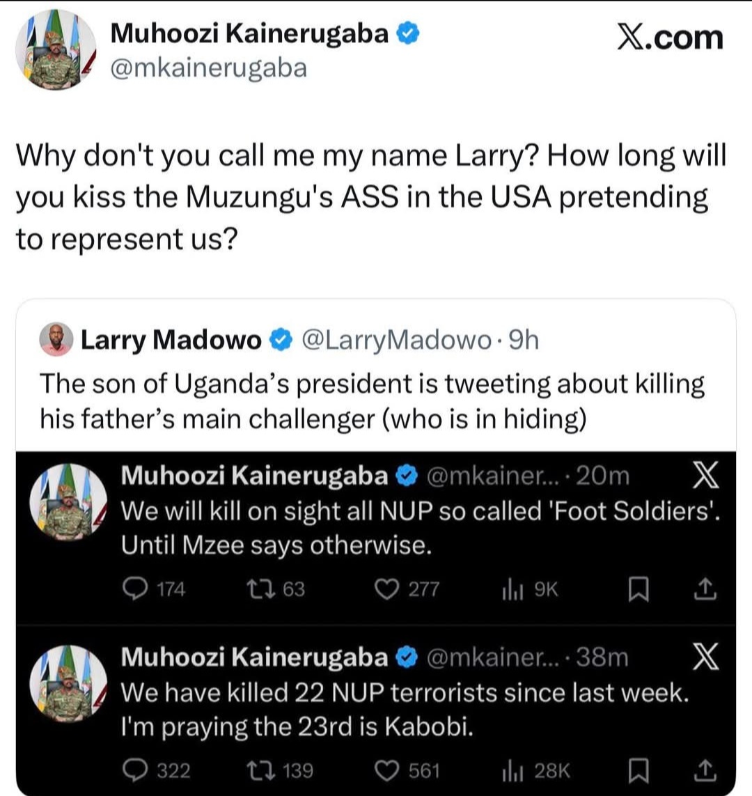Open the @LarryMadowo profile handle
Screen dimensions: 752x796
tap(397, 341)
